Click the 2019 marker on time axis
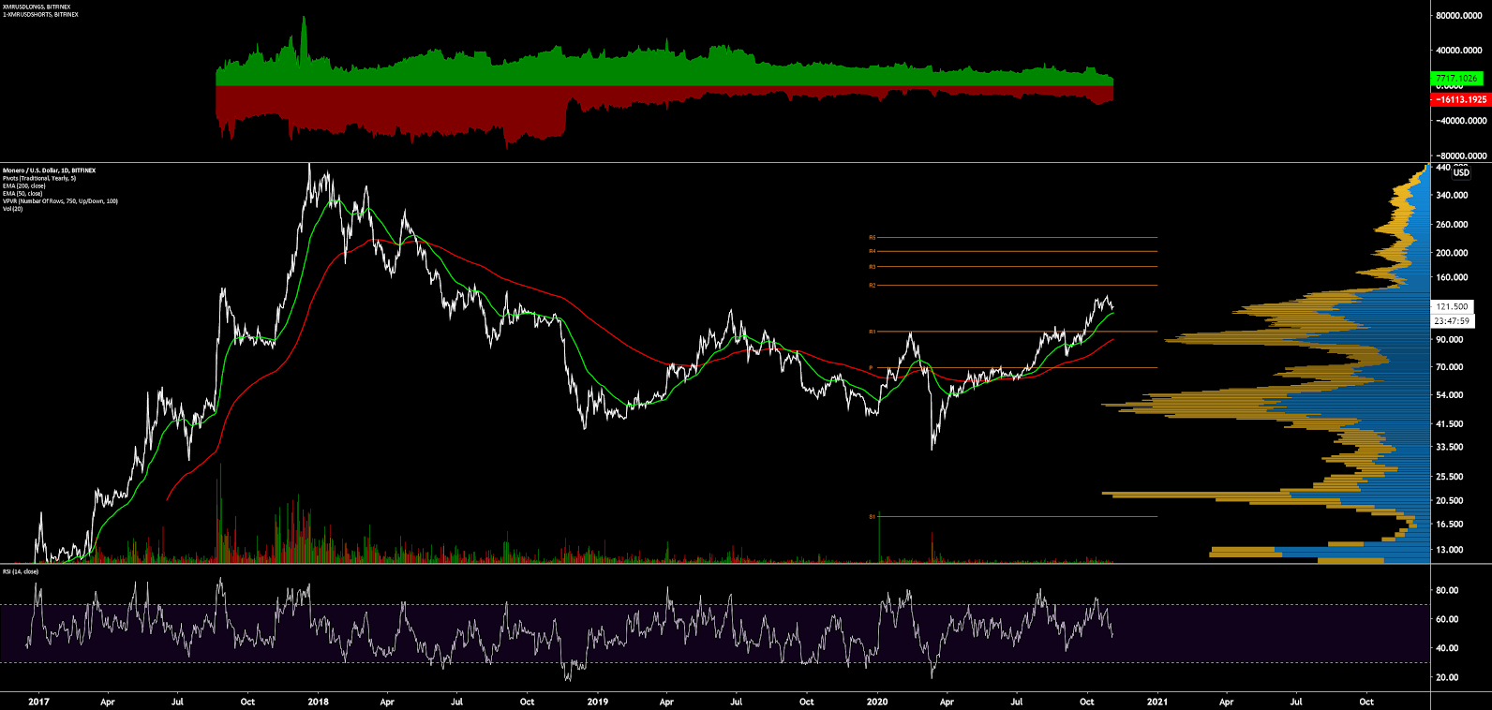The height and width of the screenshot is (710, 1492). (597, 701)
